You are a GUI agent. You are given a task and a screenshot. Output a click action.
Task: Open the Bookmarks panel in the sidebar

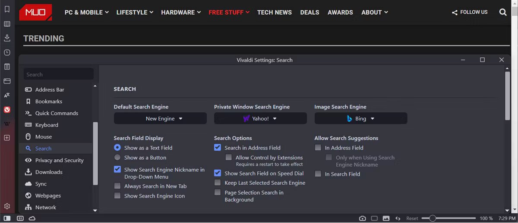tap(7, 9)
